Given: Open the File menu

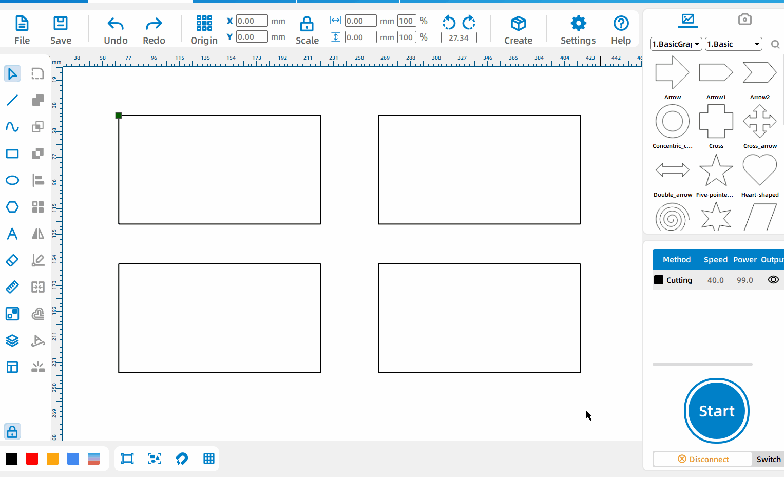Looking at the screenshot, I should pyautogui.click(x=22, y=30).
